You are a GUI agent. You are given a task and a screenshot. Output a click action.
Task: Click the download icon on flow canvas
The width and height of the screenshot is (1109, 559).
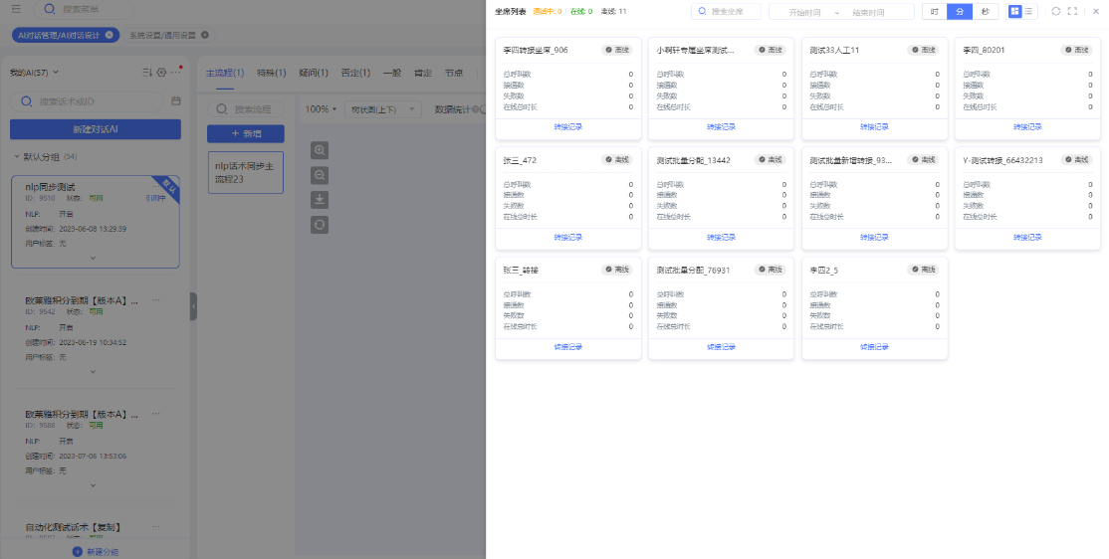[320, 200]
